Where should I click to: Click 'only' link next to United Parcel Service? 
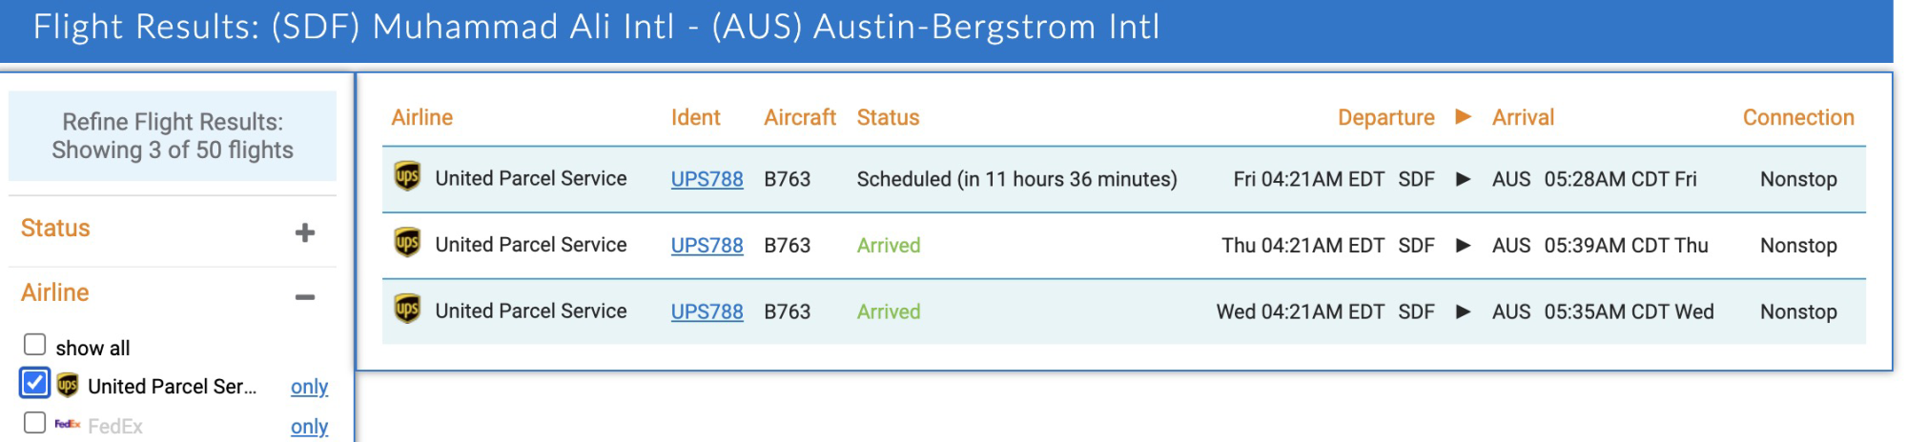pos(309,387)
